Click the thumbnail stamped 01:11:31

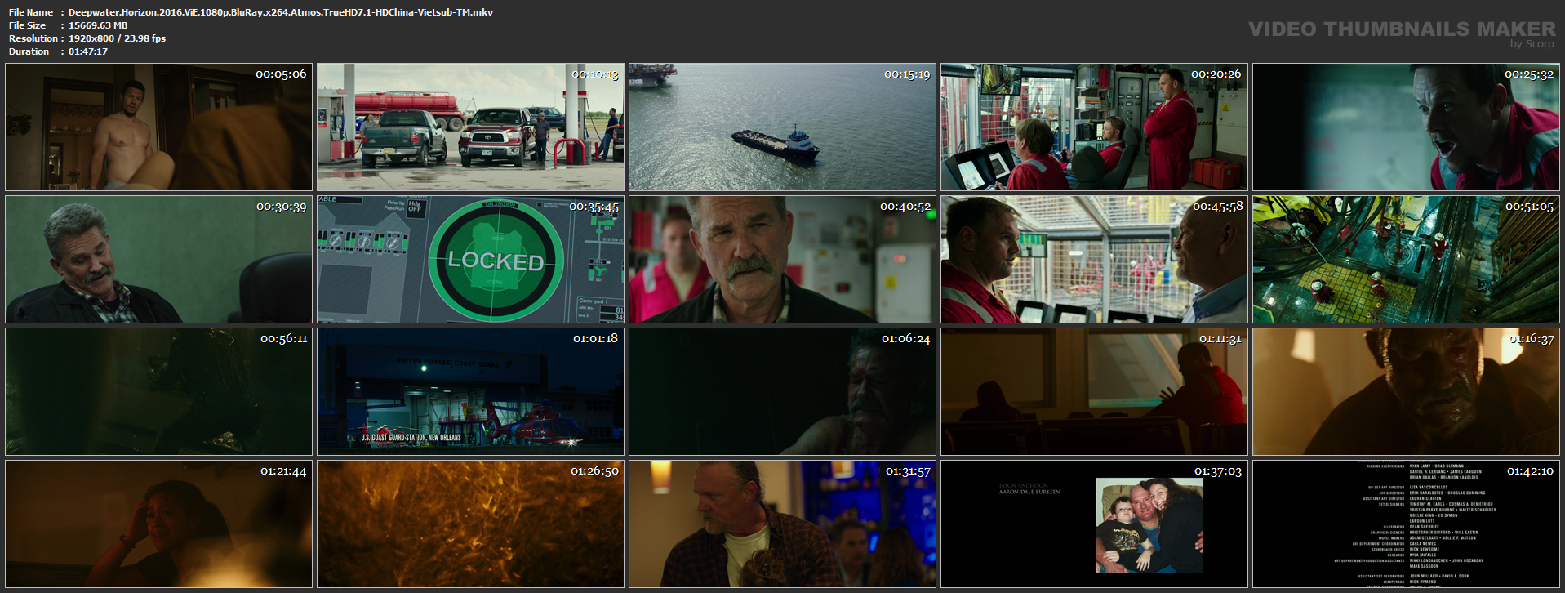coord(1094,391)
